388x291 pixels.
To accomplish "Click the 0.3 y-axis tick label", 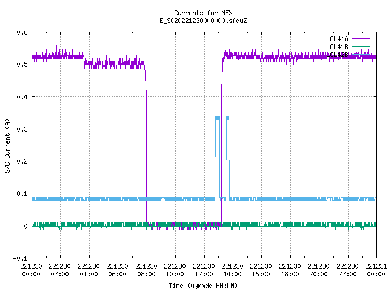I will 22,129.
